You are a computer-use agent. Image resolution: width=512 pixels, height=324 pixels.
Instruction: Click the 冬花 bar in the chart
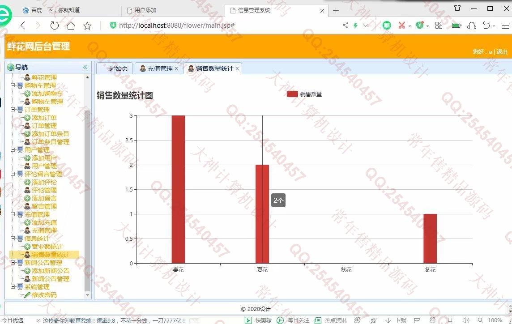pyautogui.click(x=430, y=239)
